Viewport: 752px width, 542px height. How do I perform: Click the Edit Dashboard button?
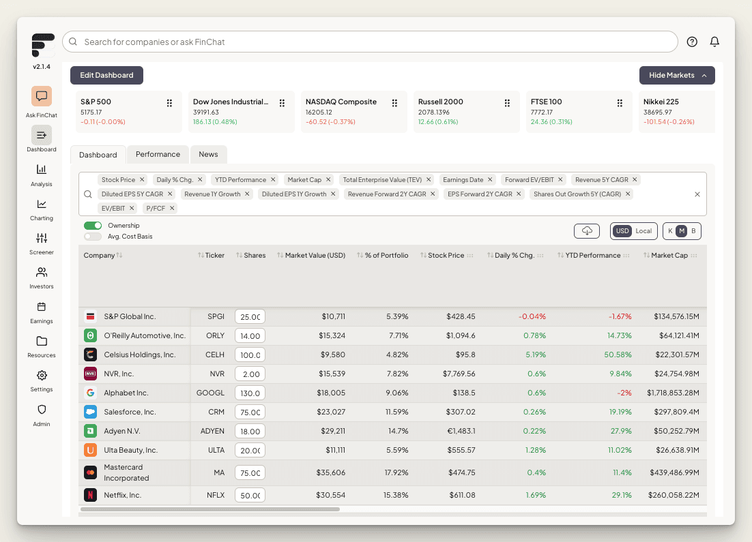coord(106,75)
